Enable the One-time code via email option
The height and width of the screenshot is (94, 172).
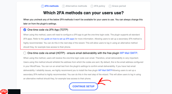pyautogui.click(x=25, y=53)
